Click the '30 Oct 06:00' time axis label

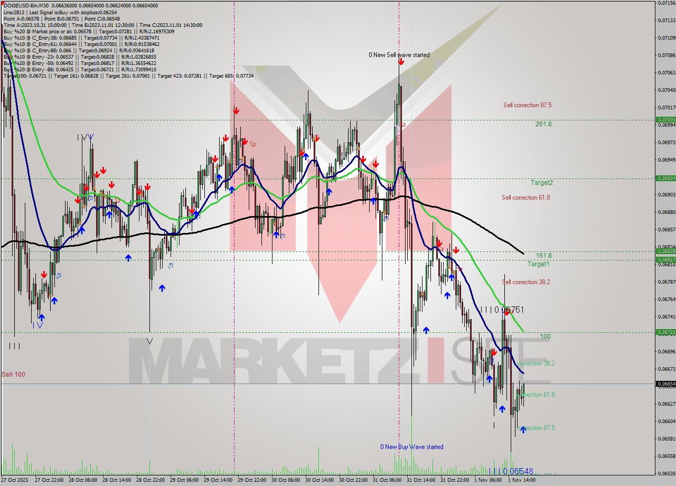[285, 480]
